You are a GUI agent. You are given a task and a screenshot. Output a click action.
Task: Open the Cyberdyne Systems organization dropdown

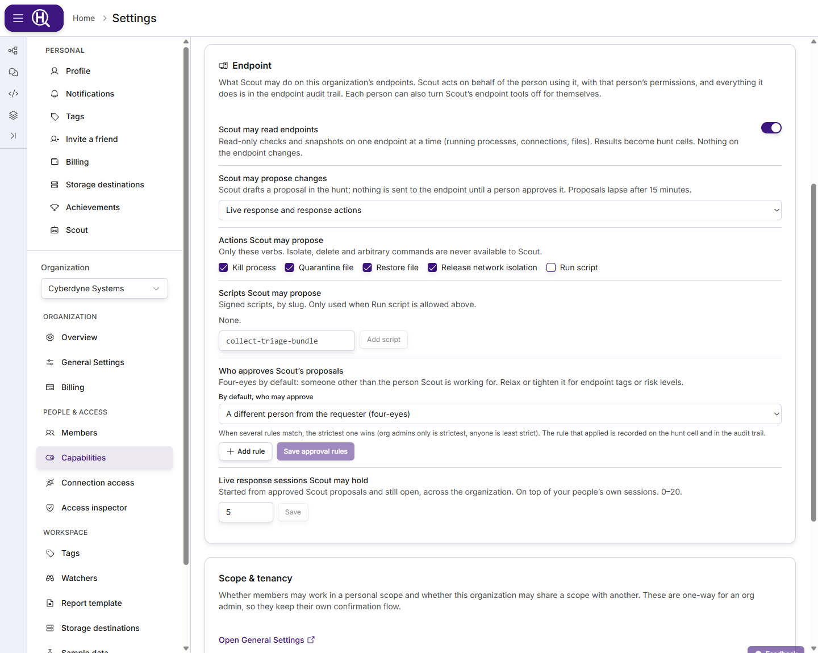[105, 288]
